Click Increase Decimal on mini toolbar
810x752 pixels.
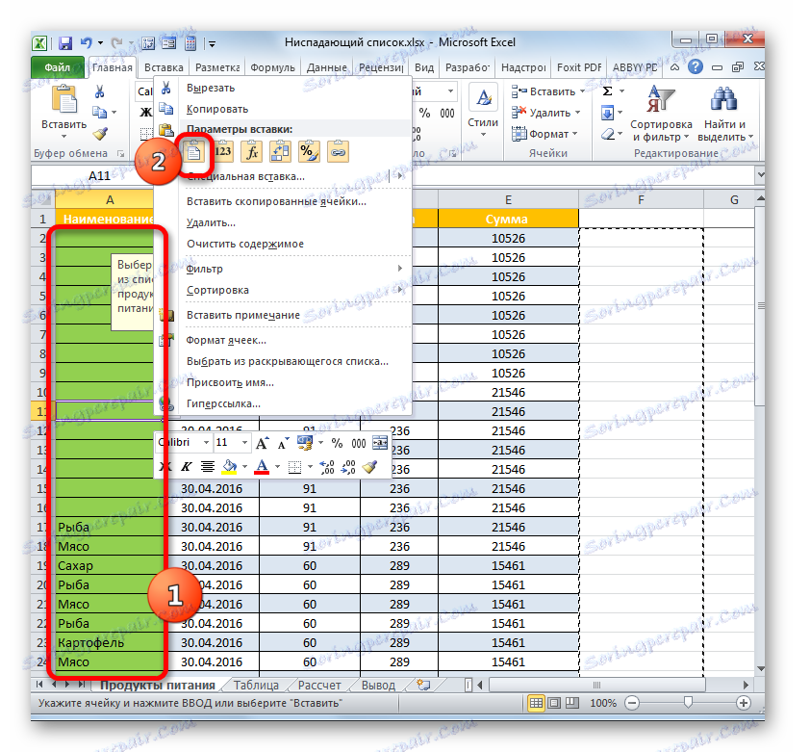pyautogui.click(x=327, y=467)
